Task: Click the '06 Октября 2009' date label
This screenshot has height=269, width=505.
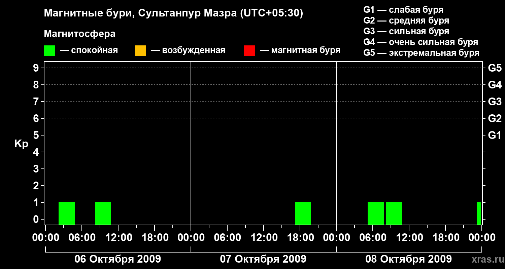Action: coord(118,259)
